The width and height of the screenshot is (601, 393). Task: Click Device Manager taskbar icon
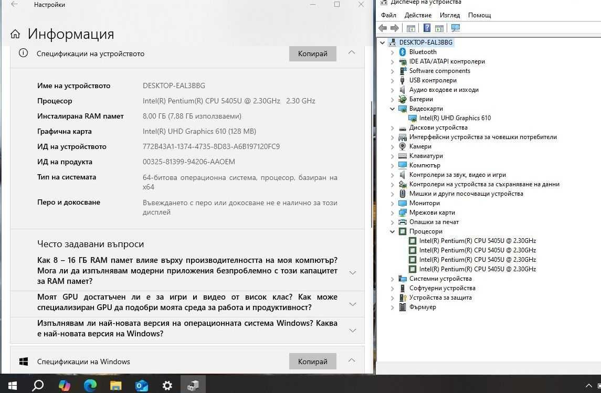coord(193,385)
